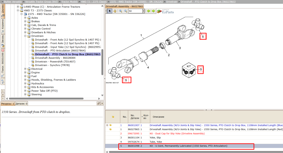Viewport: 283px width, 153px height.
Task: Open Drivetrain - Synchro (TM78)
Action: (52, 65)
